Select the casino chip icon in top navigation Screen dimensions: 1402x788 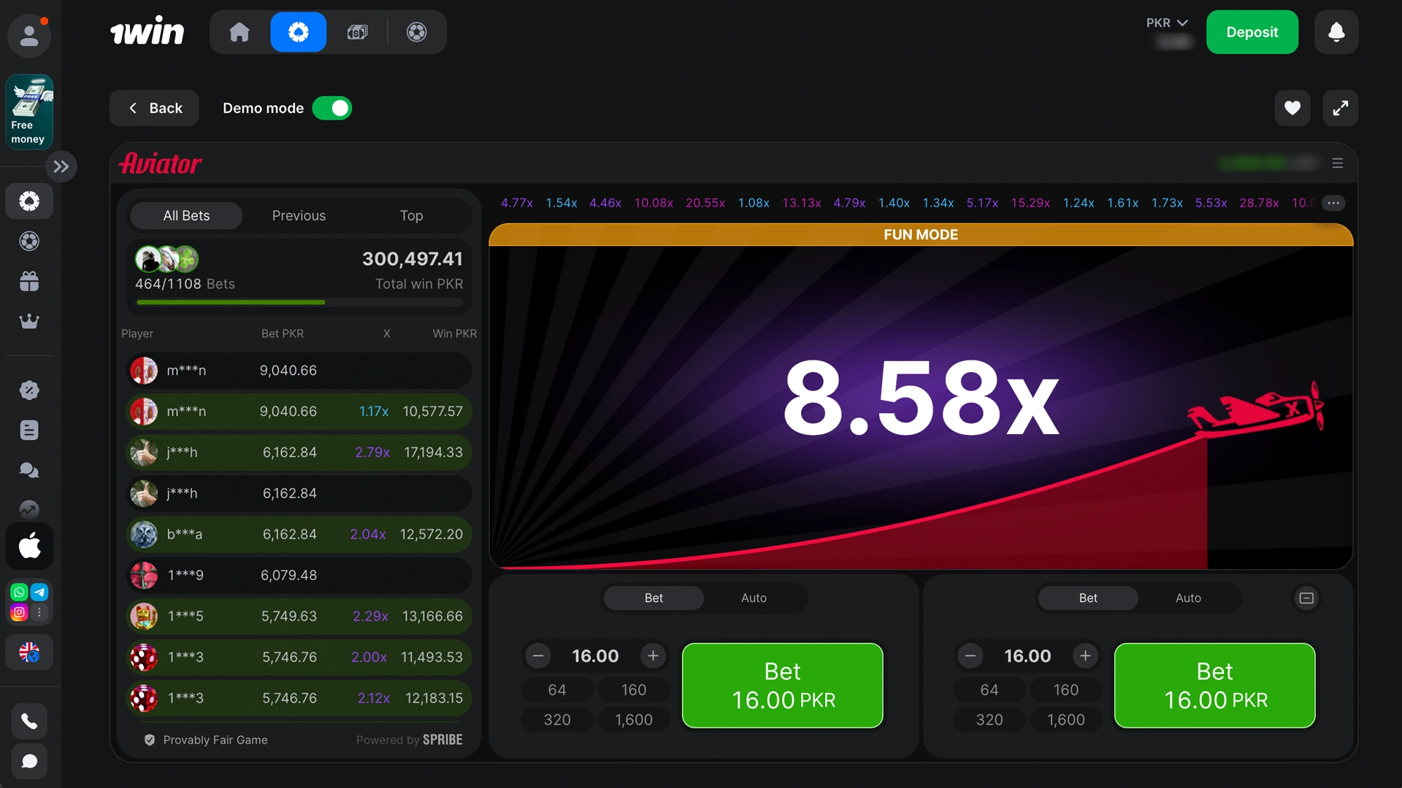(x=298, y=32)
